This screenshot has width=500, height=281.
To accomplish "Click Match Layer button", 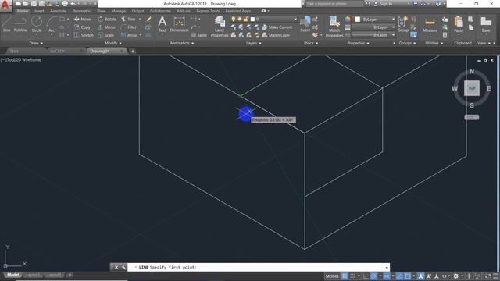I will point(276,35).
